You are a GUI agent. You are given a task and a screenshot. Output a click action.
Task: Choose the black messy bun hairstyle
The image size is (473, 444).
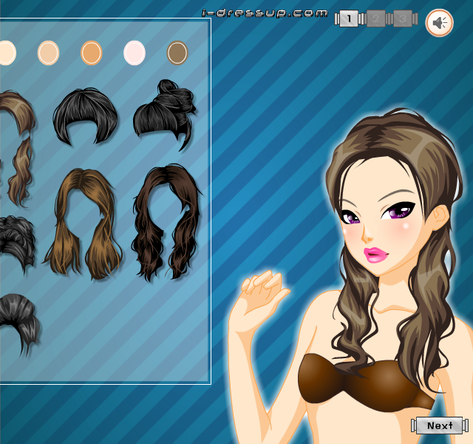[x=165, y=115]
